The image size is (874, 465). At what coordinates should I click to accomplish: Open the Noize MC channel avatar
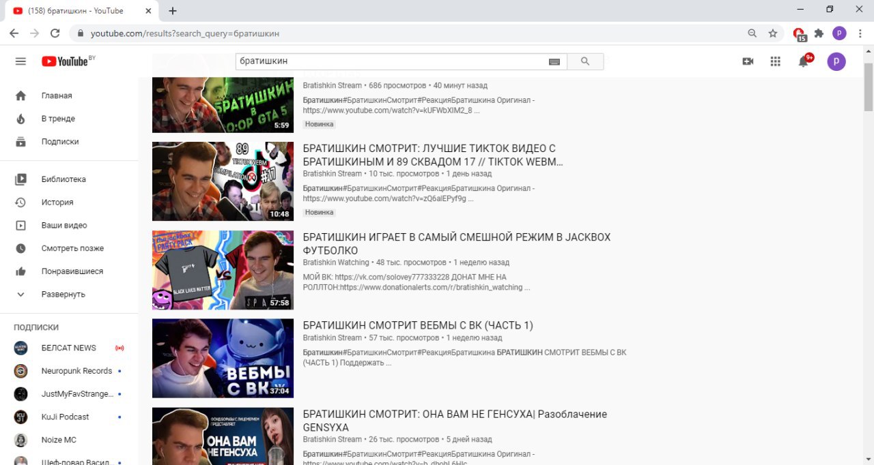[x=21, y=440]
